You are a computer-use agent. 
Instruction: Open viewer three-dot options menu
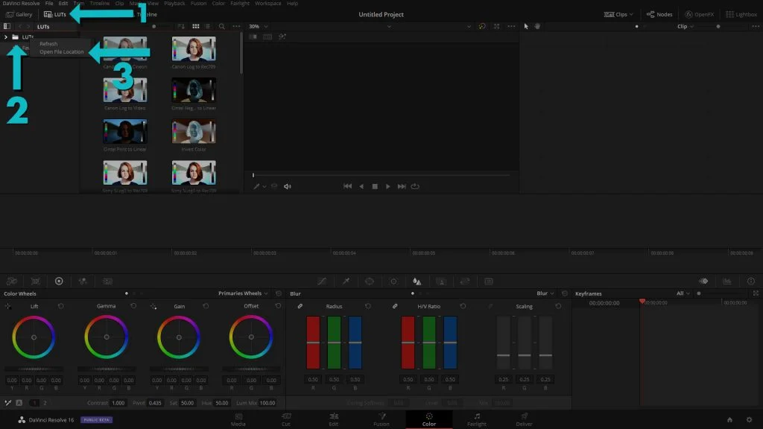point(511,27)
